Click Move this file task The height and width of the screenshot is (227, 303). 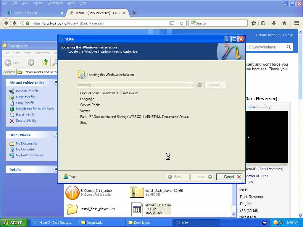click(25, 97)
